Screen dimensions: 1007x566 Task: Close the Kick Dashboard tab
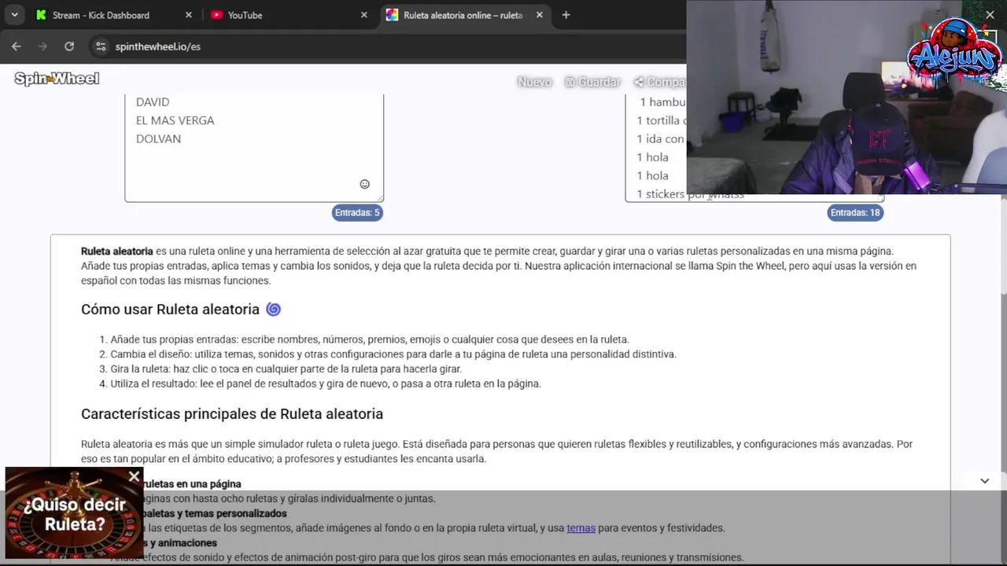tap(188, 15)
